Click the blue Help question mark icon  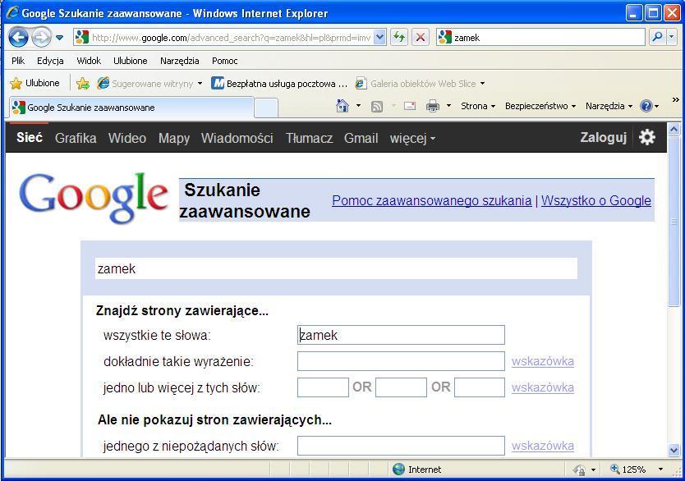click(x=646, y=106)
